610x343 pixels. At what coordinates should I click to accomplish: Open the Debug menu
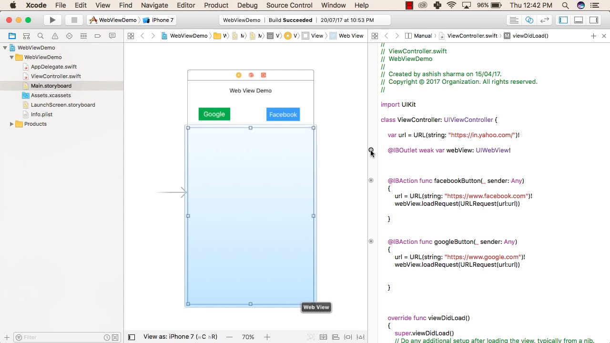click(x=247, y=5)
